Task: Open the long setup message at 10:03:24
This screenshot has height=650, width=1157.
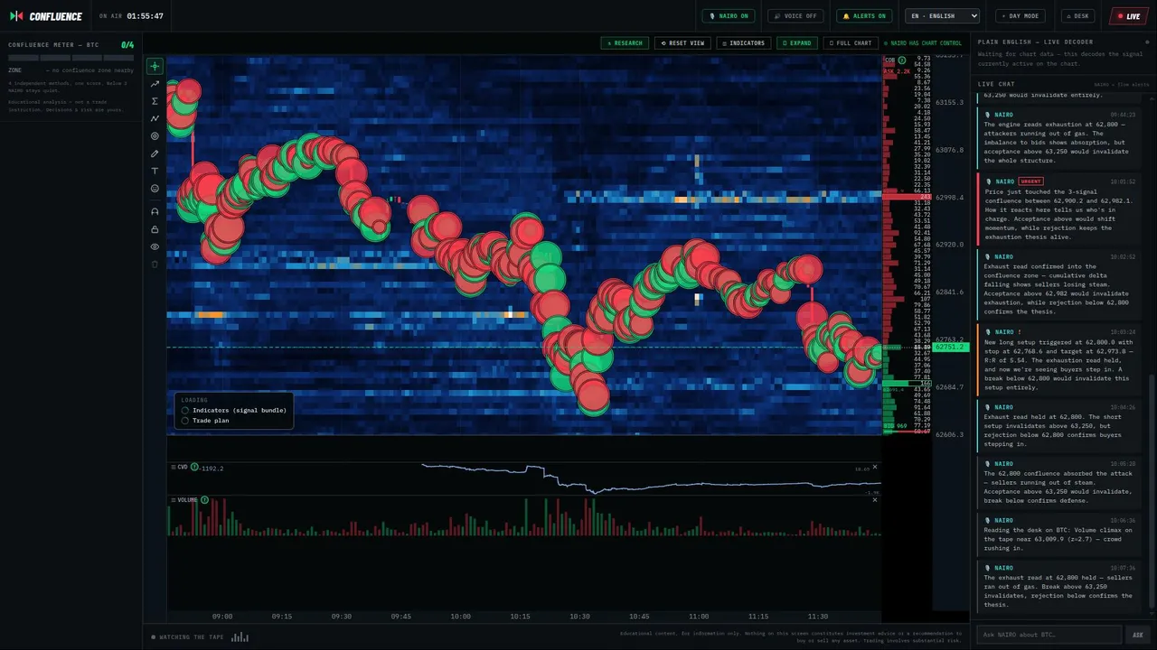Action: [1058, 359]
